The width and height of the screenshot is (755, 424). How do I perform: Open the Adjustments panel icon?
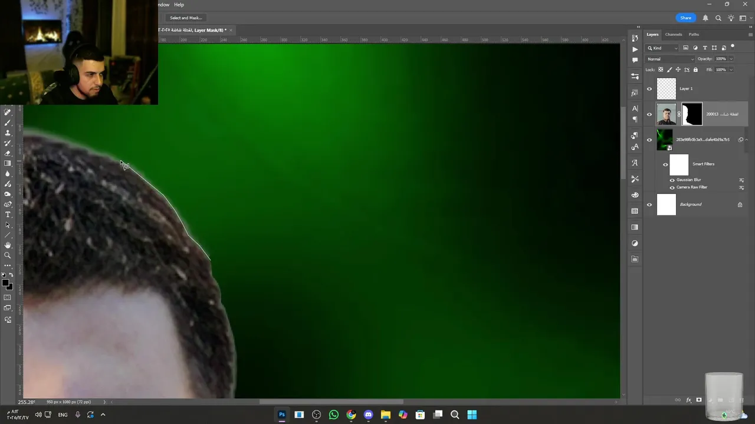[x=635, y=243]
